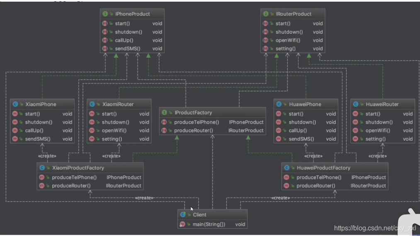Click sendSMS() in the IPhoneProduct node
The image size is (420, 236).
pos(128,49)
